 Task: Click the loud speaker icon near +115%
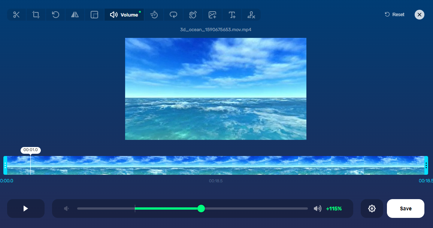[318, 208]
